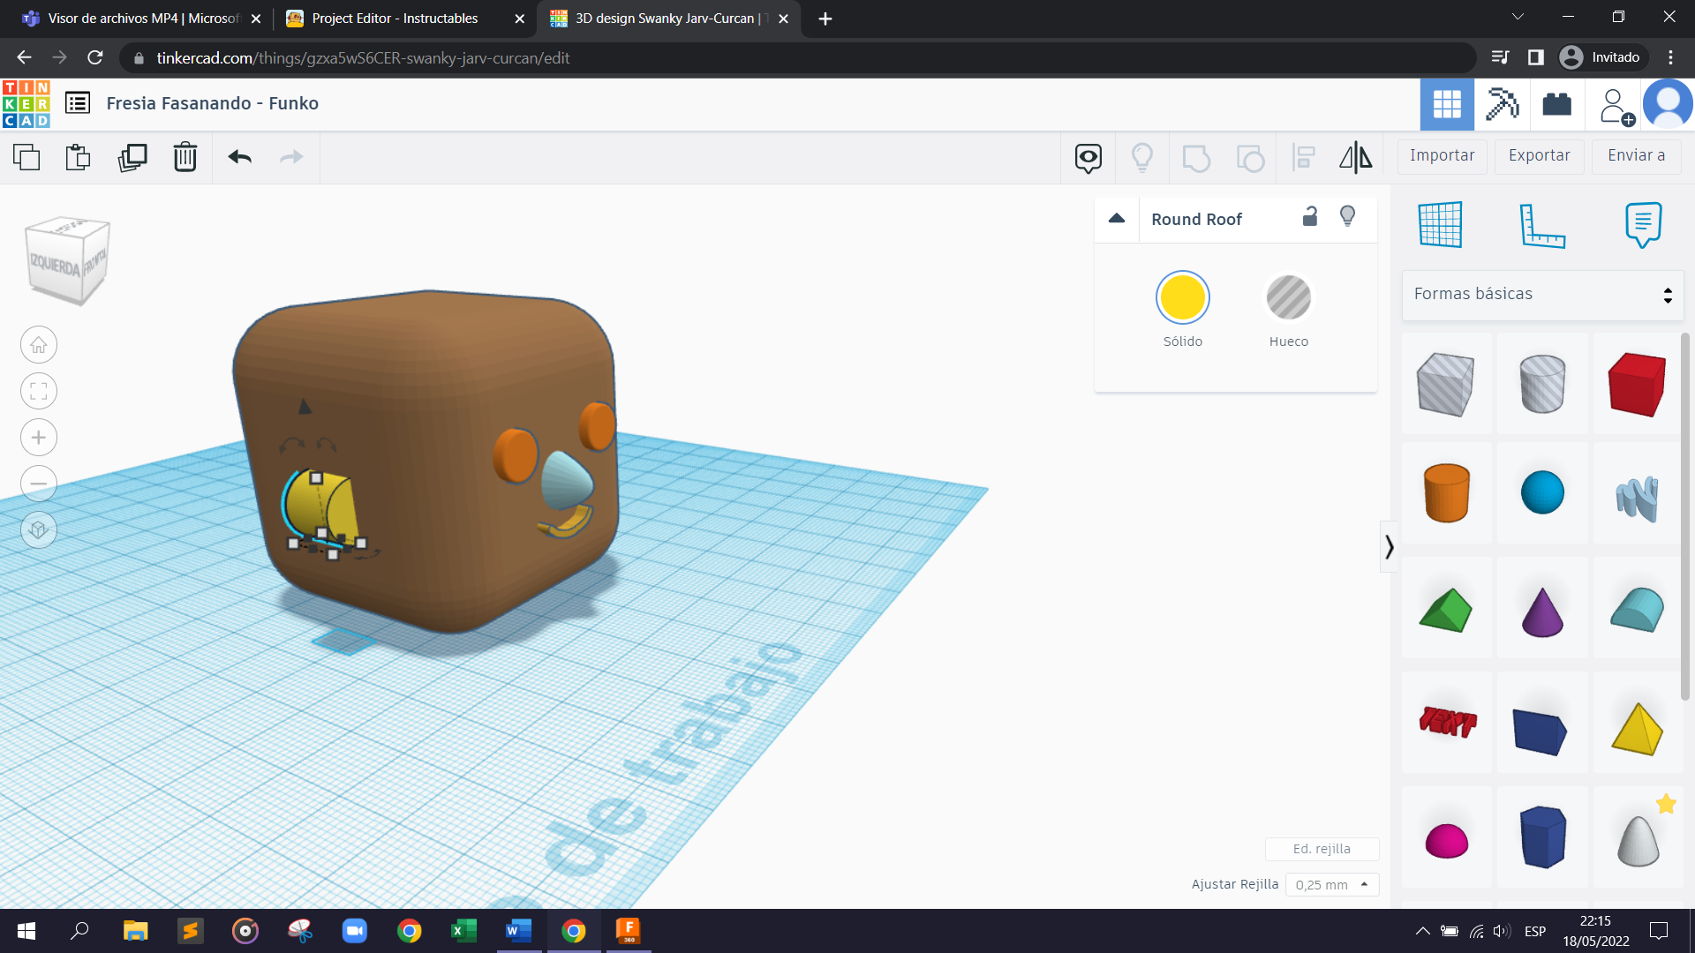1695x953 pixels.
Task: Open the Workplane tool
Action: (1441, 224)
